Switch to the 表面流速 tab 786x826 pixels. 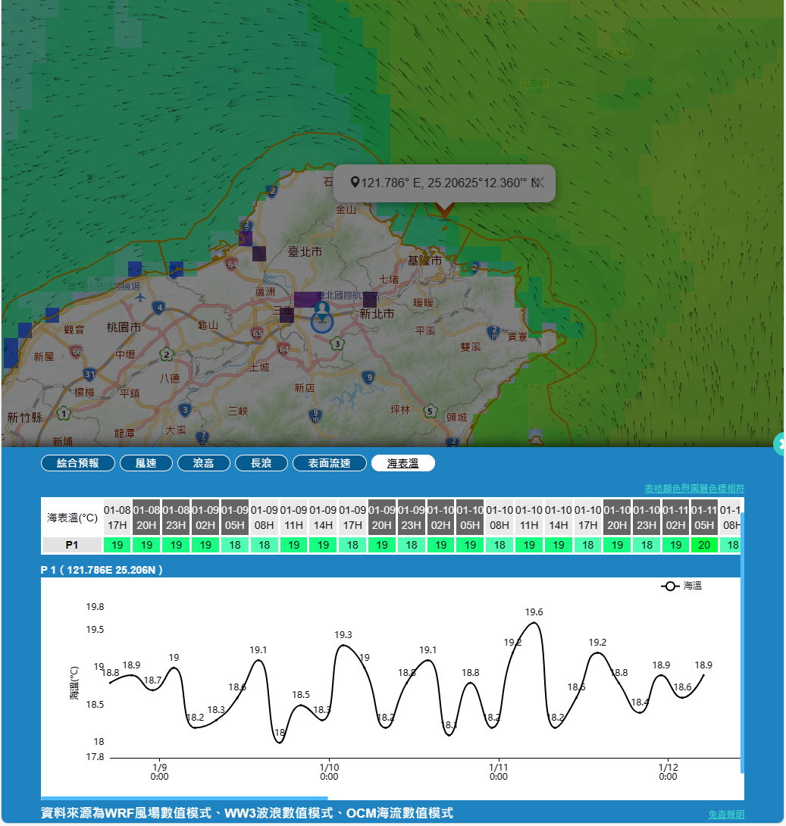pyautogui.click(x=329, y=463)
